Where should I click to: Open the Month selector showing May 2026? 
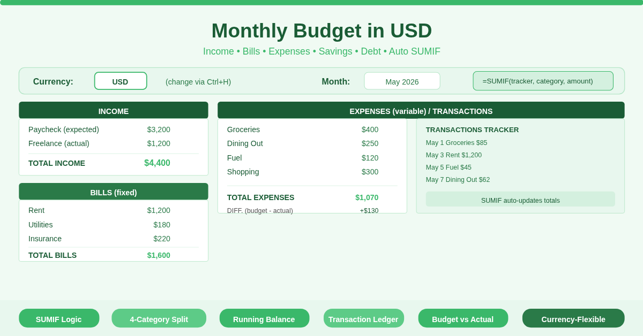[402, 81]
